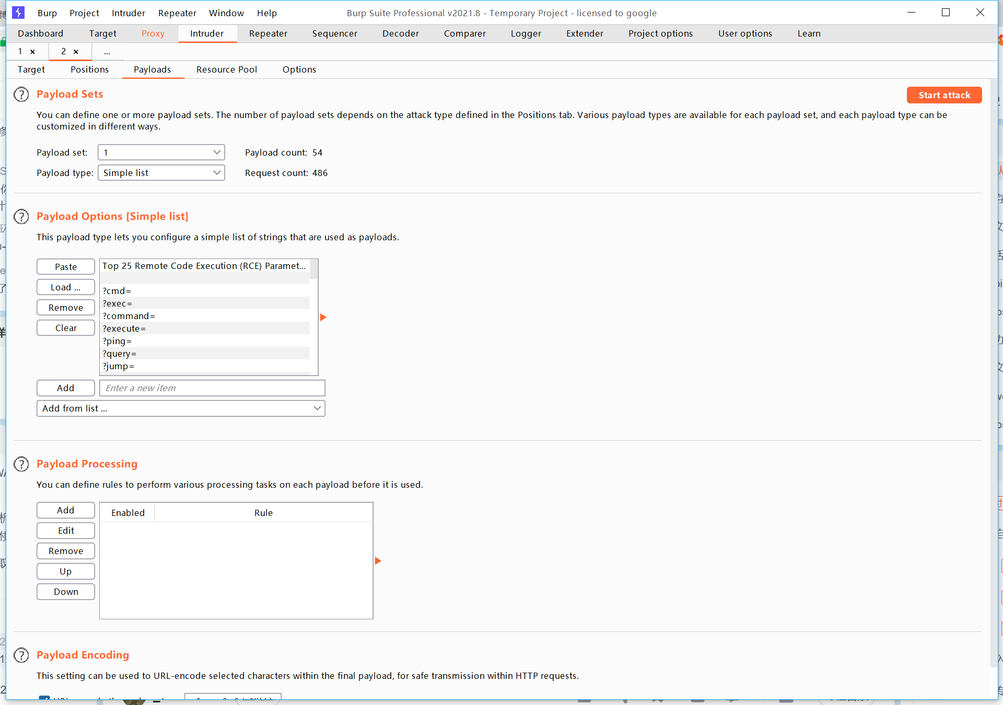Open new Intruder tab with ellipsis
The image size is (1003, 705).
pos(107,52)
